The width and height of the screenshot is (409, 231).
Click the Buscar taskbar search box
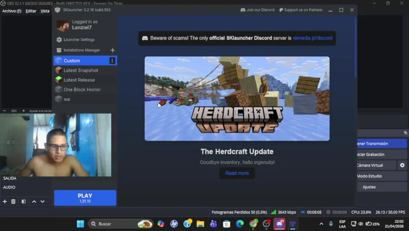pyautogui.click(x=121, y=224)
